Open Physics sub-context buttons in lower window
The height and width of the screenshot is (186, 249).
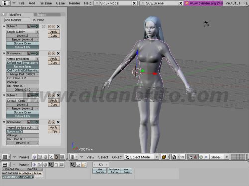coord(78,165)
